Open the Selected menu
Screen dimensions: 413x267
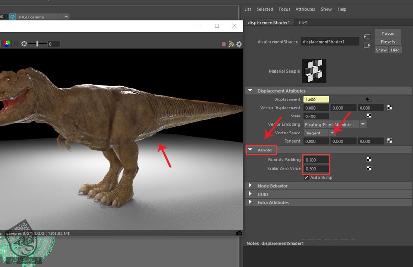pyautogui.click(x=265, y=9)
